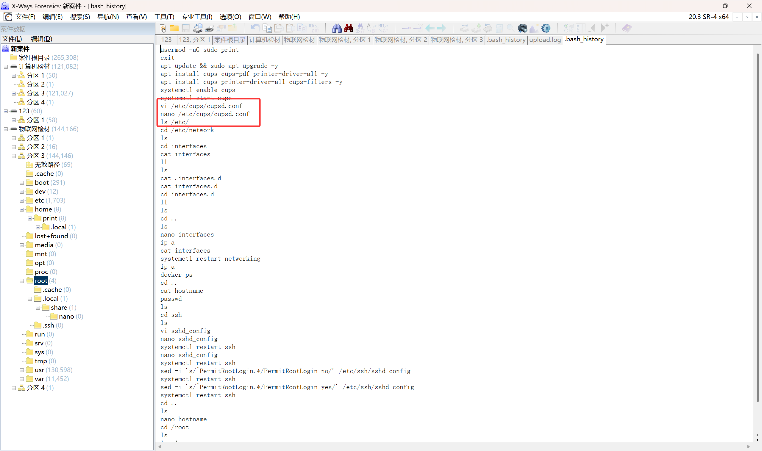Screen dimensions: 762x451
Task: Select the var folder in tree
Action: [39, 379]
